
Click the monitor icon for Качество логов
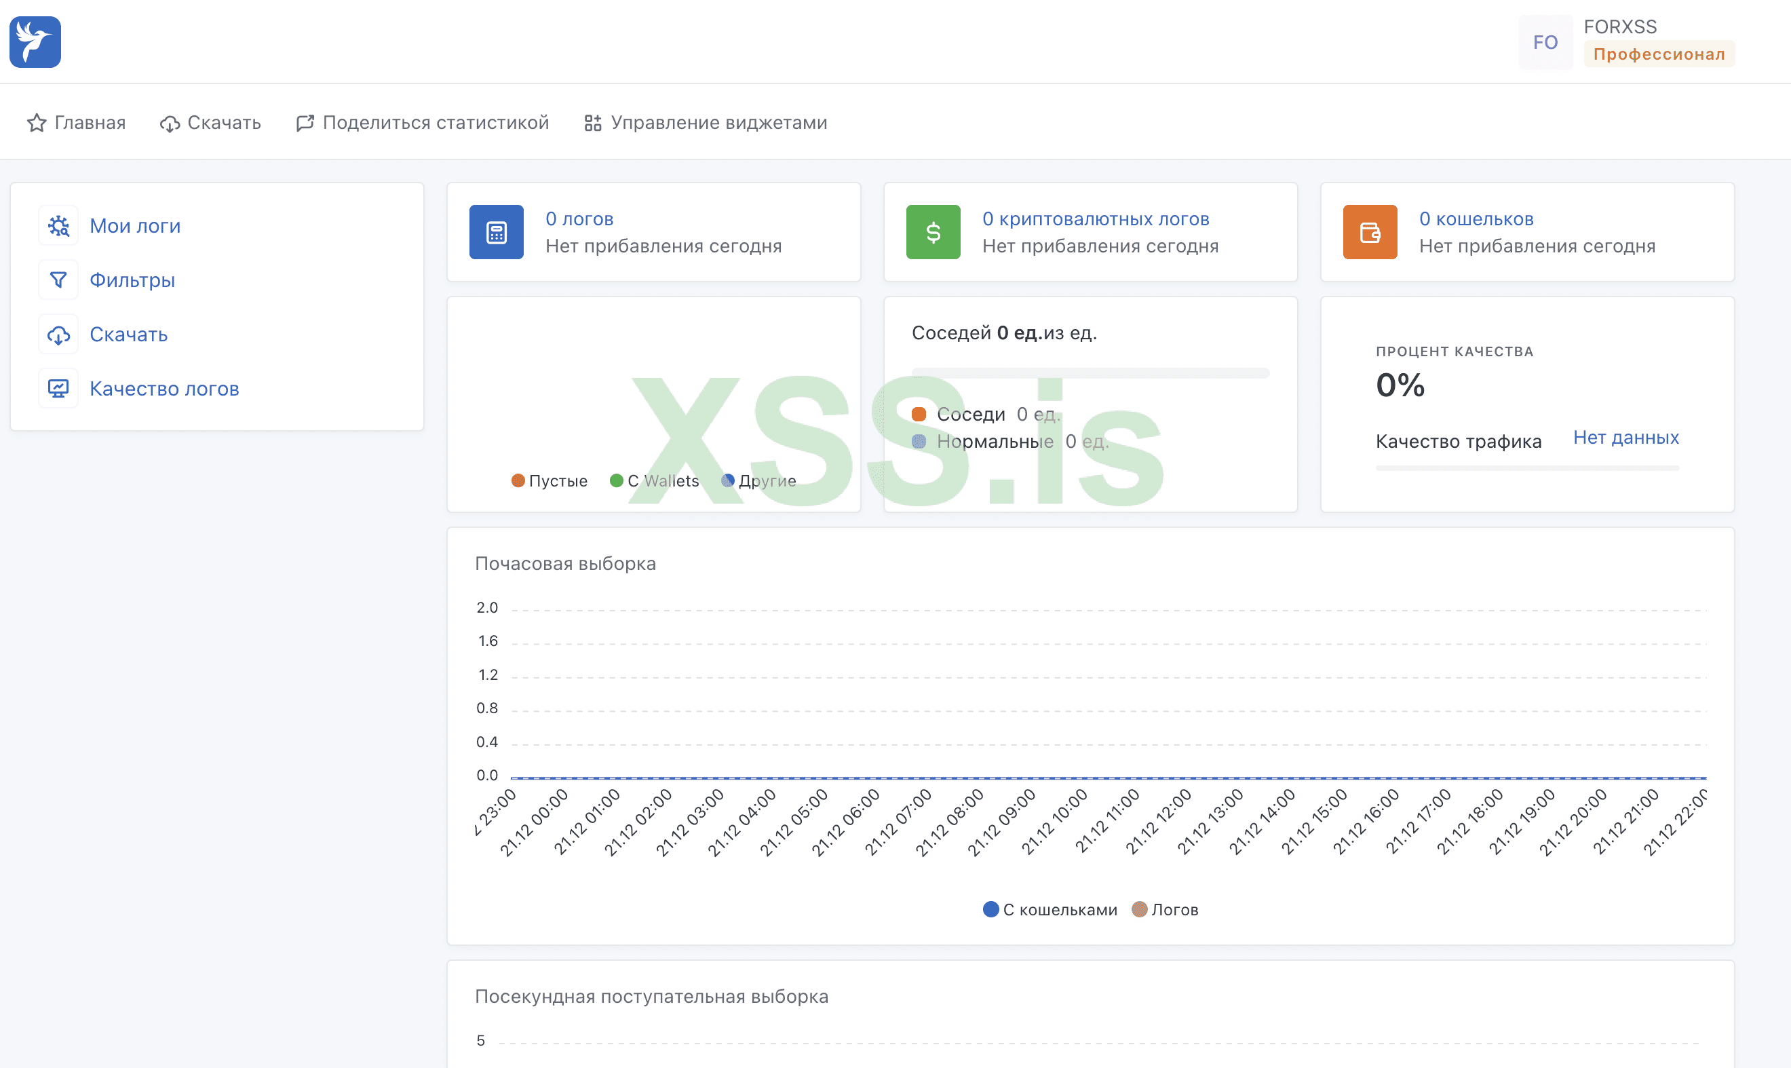point(58,389)
